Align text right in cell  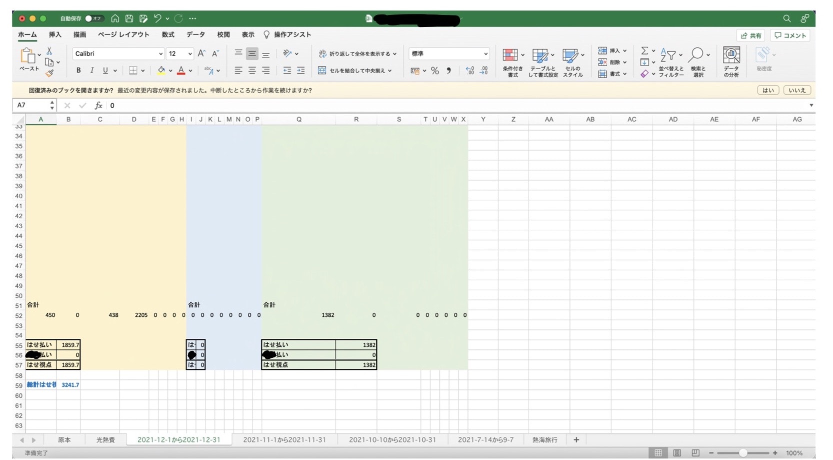266,71
